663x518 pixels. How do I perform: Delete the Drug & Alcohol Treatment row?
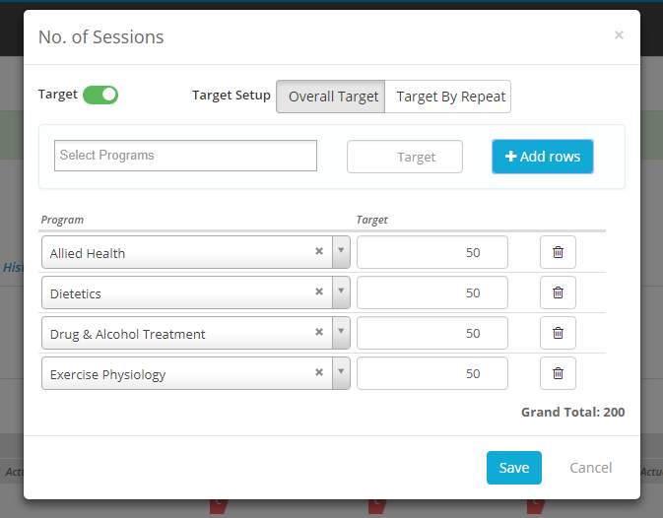tap(558, 333)
